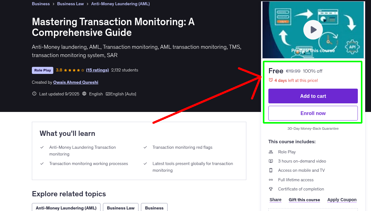Click the on-demand video icon
The width and height of the screenshot is (371, 211).
click(x=271, y=161)
